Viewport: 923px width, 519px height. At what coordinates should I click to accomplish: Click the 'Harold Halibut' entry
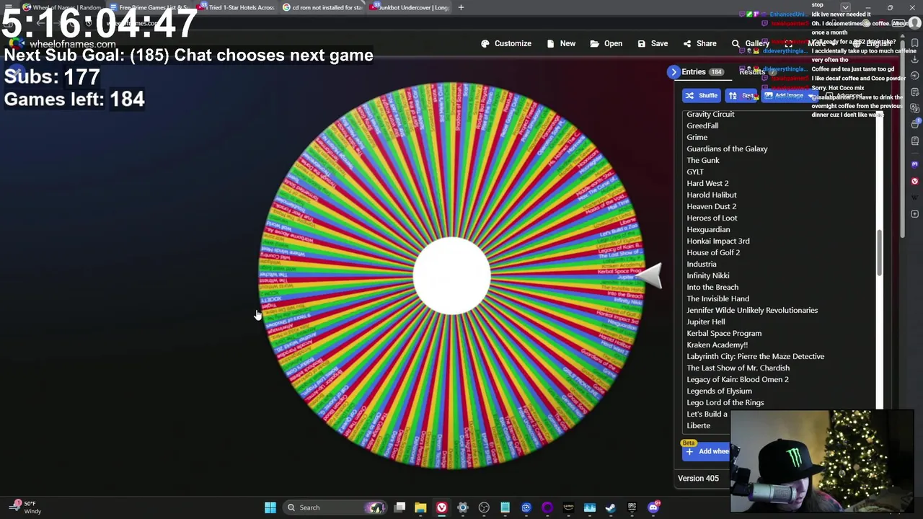pyautogui.click(x=712, y=195)
